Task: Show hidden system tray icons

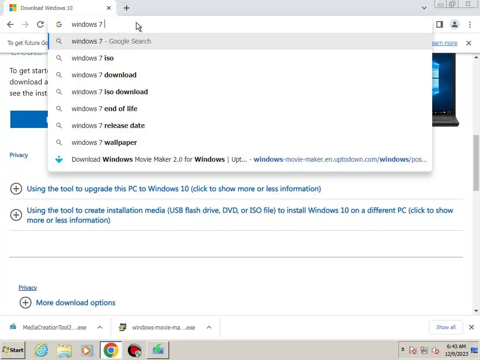Action: click(x=403, y=350)
